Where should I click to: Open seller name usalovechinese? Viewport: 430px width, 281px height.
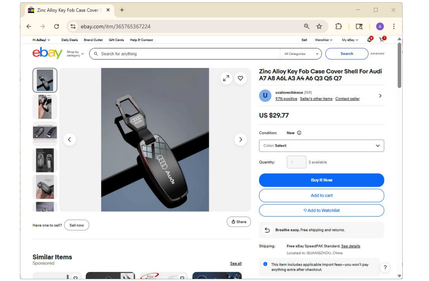289,93
